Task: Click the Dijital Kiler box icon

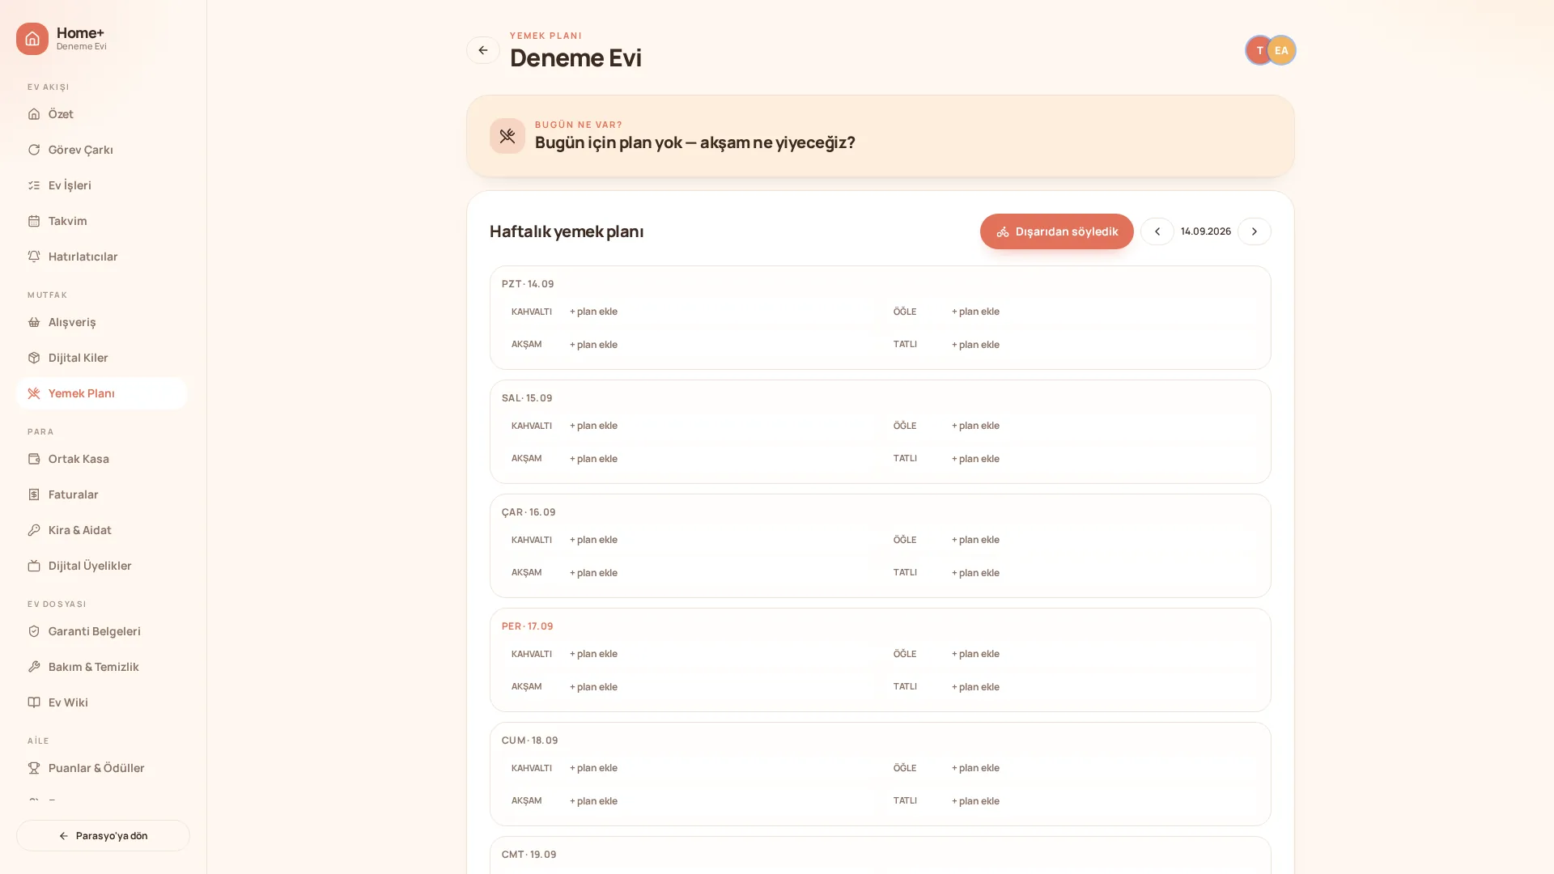Action: 34,358
